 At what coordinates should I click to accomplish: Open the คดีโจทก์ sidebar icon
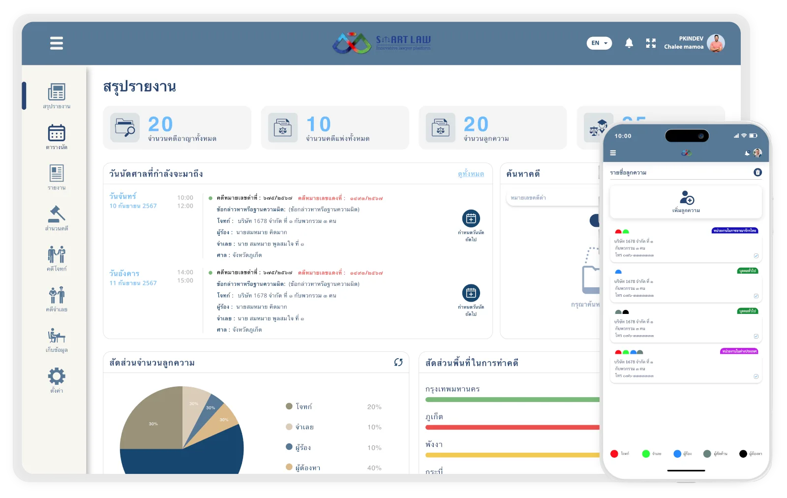coord(57,258)
